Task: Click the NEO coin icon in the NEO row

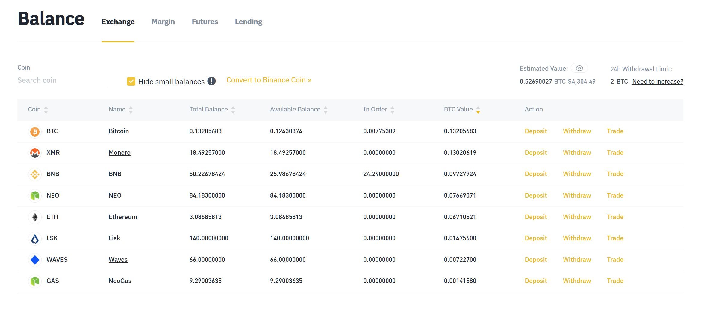Action: click(x=35, y=196)
